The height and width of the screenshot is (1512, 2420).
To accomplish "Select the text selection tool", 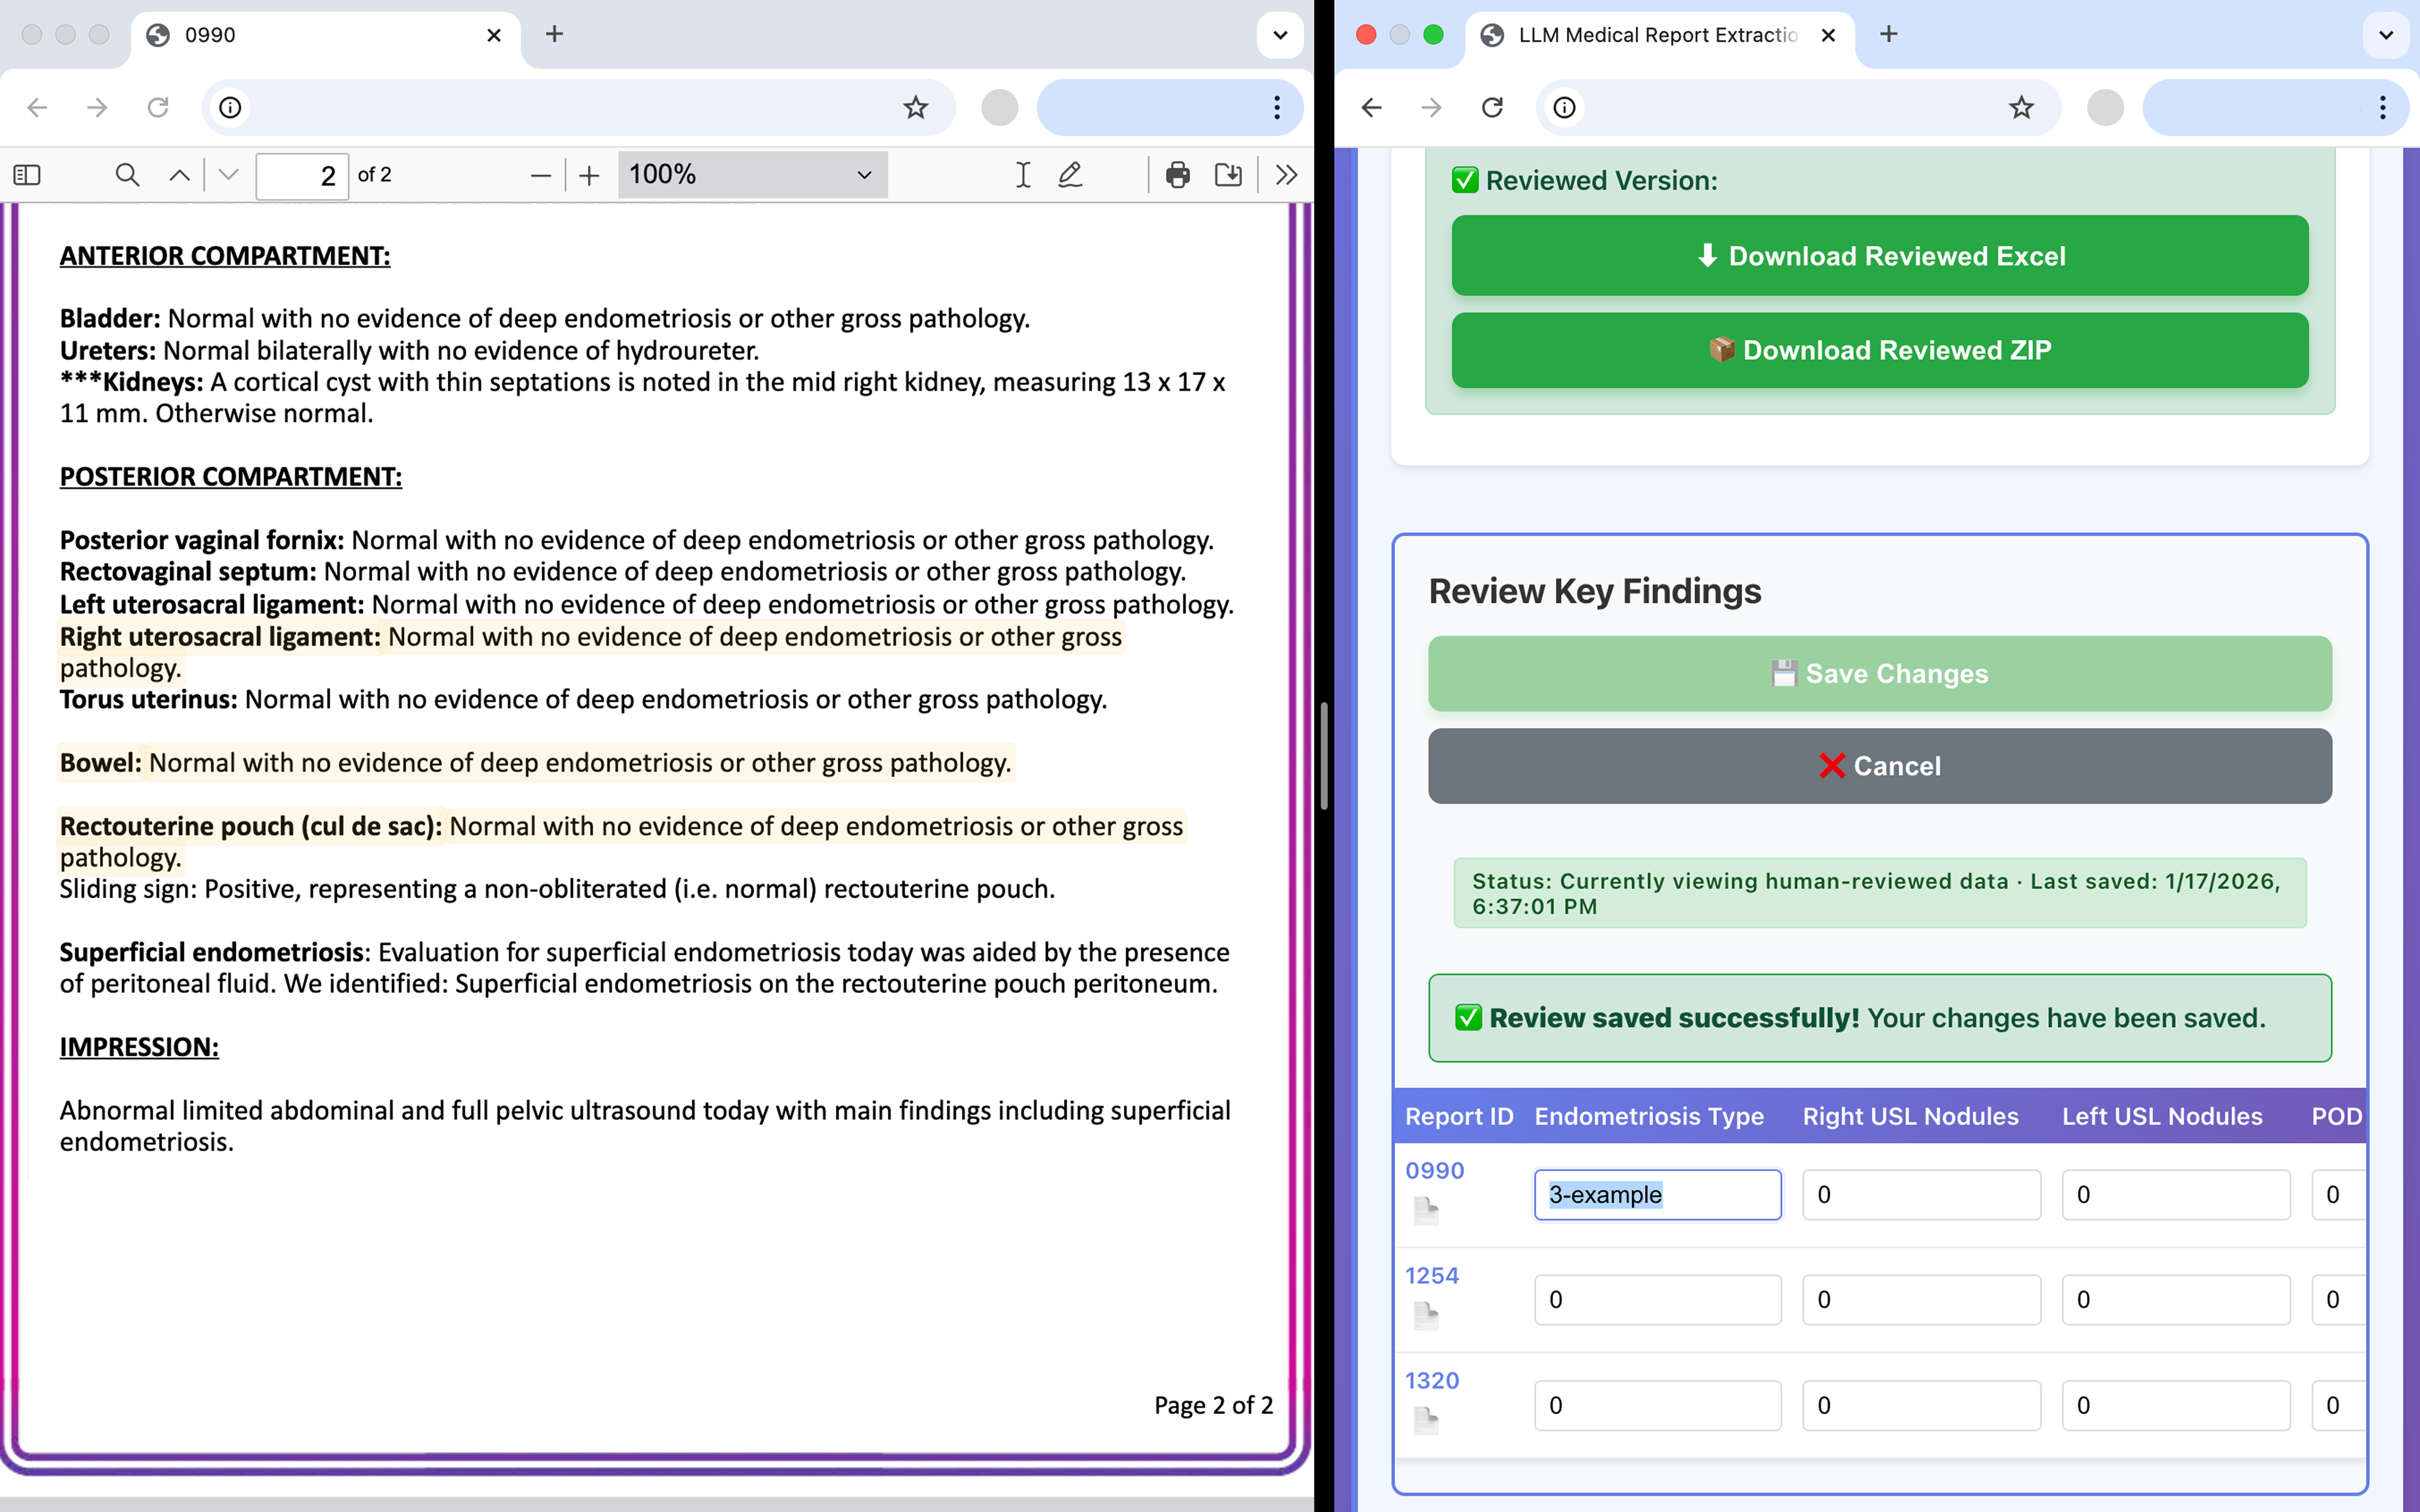I will point(1022,175).
